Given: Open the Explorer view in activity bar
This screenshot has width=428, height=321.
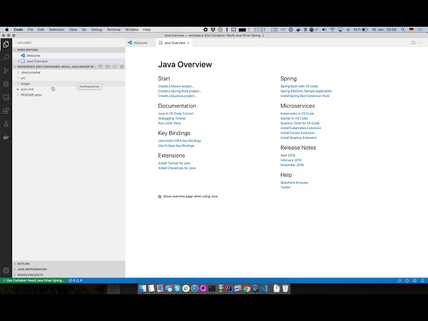Looking at the screenshot, I should click(6, 44).
